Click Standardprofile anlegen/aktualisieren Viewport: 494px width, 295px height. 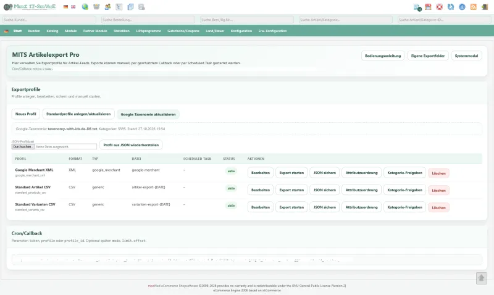(78, 114)
